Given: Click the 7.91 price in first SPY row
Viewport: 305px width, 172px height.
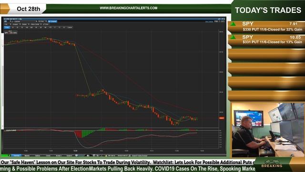Looking at the screenshot, I should pyautogui.click(x=293, y=24).
